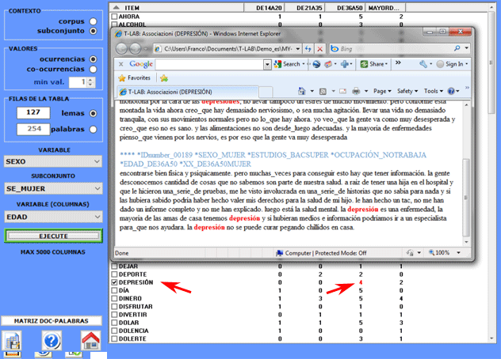Open the SUBCONJUNTO dropdown showing SE_MUJER
The height and width of the screenshot is (359, 501).
(x=53, y=188)
